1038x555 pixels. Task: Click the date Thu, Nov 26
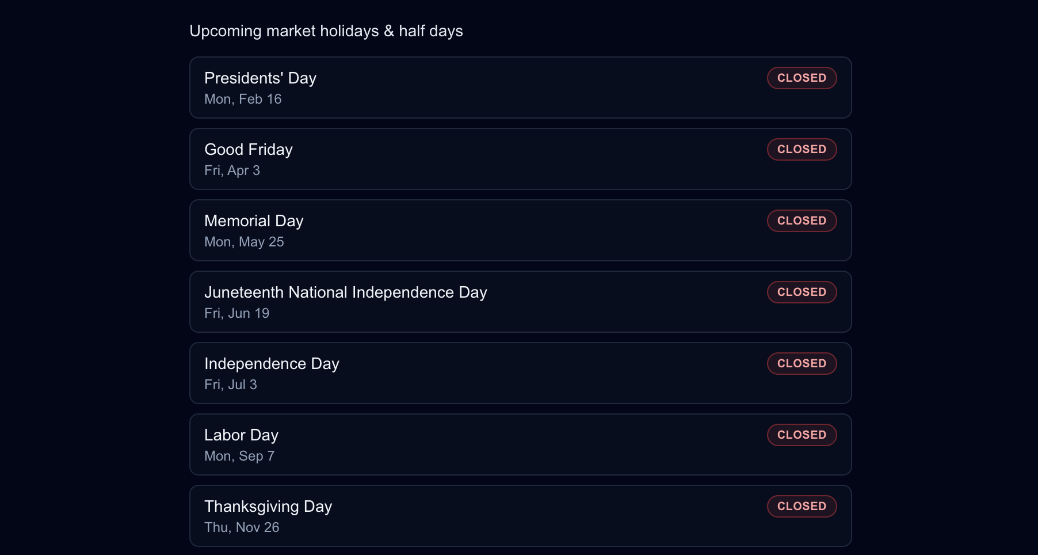(242, 527)
